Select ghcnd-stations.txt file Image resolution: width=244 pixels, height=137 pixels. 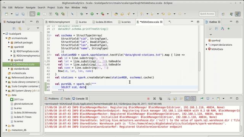(23, 104)
